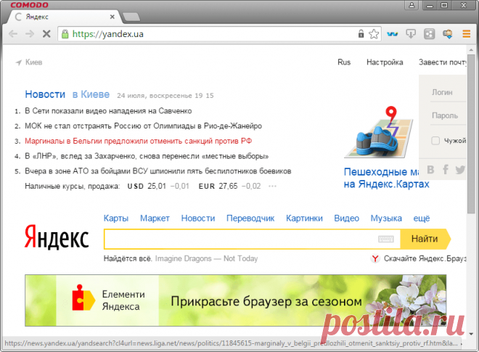The image size is (479, 352).
Task: Click the Найти search button
Action: 425,239
